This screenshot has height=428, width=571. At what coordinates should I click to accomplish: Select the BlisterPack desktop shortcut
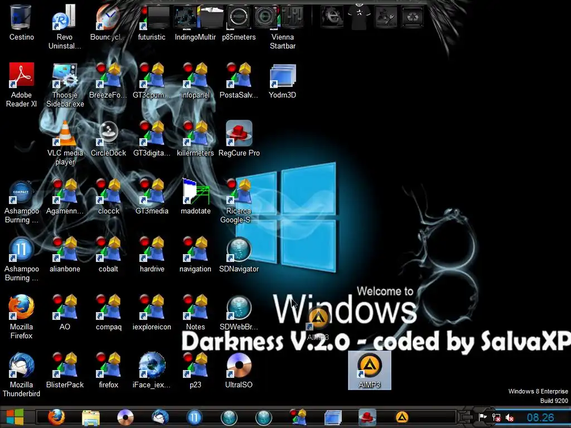[x=65, y=370]
